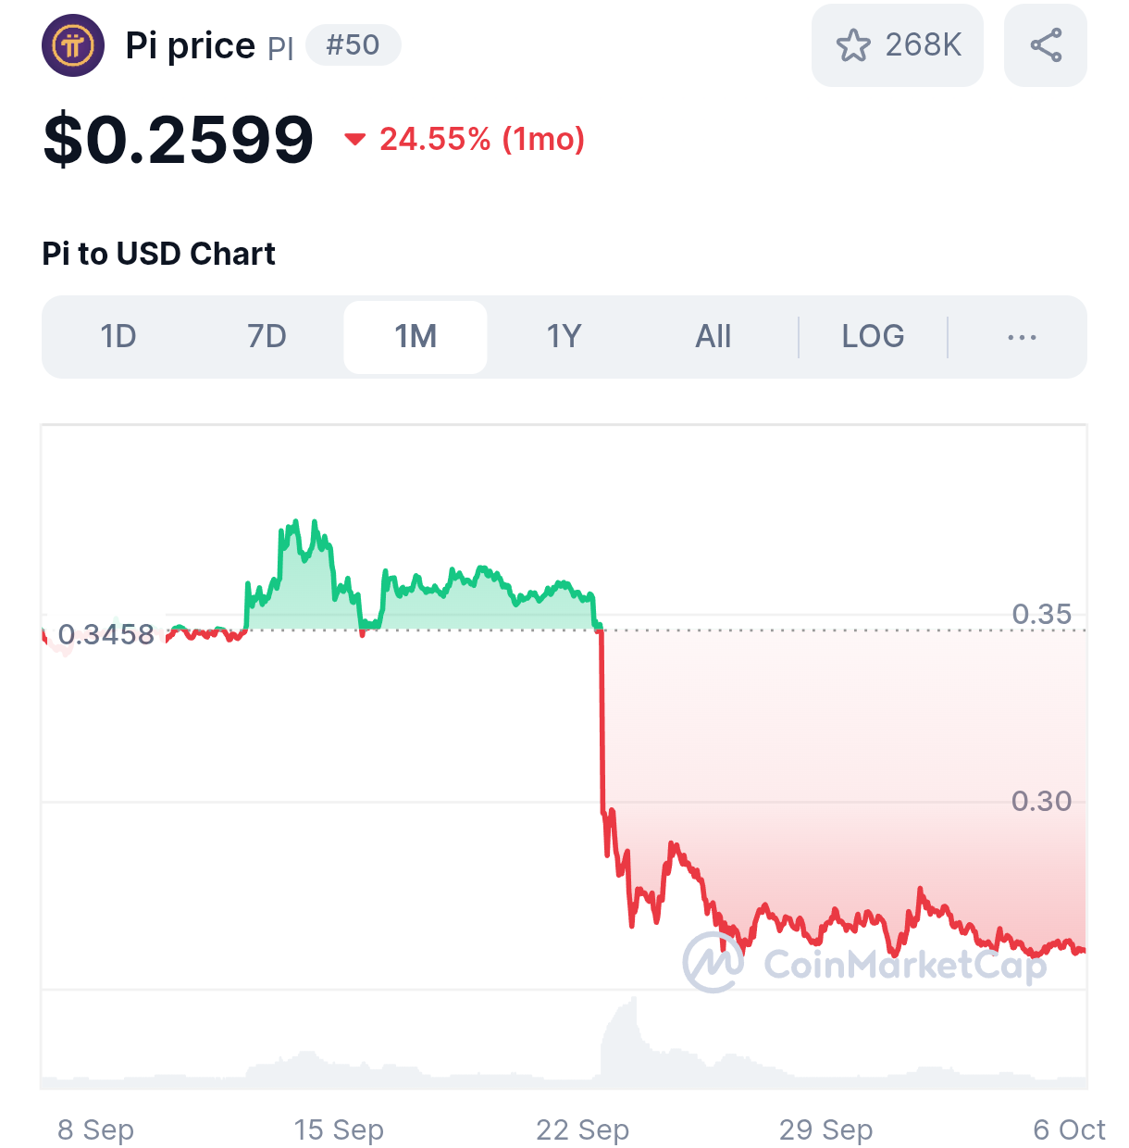Image resolution: width=1129 pixels, height=1148 pixels.
Task: Click the star watchlist icon
Action: [x=853, y=45]
